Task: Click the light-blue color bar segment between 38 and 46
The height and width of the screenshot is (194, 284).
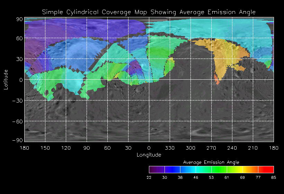Action: click(188, 169)
